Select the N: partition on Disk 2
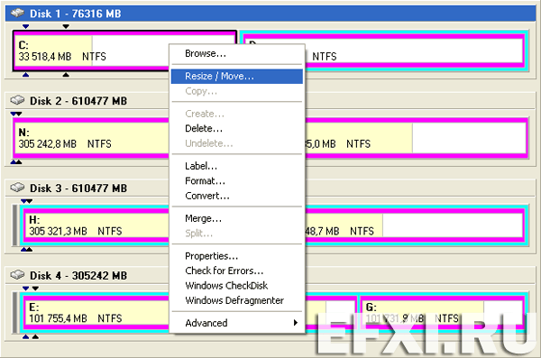Screen dimensions: 541x358 pyautogui.click(x=91, y=138)
